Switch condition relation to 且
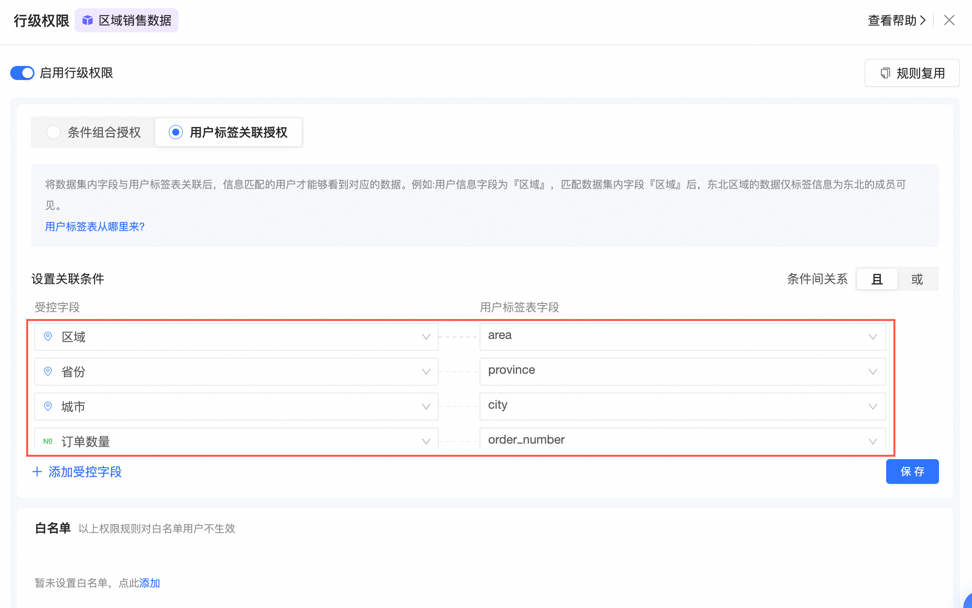The height and width of the screenshot is (608, 972). pos(877,279)
